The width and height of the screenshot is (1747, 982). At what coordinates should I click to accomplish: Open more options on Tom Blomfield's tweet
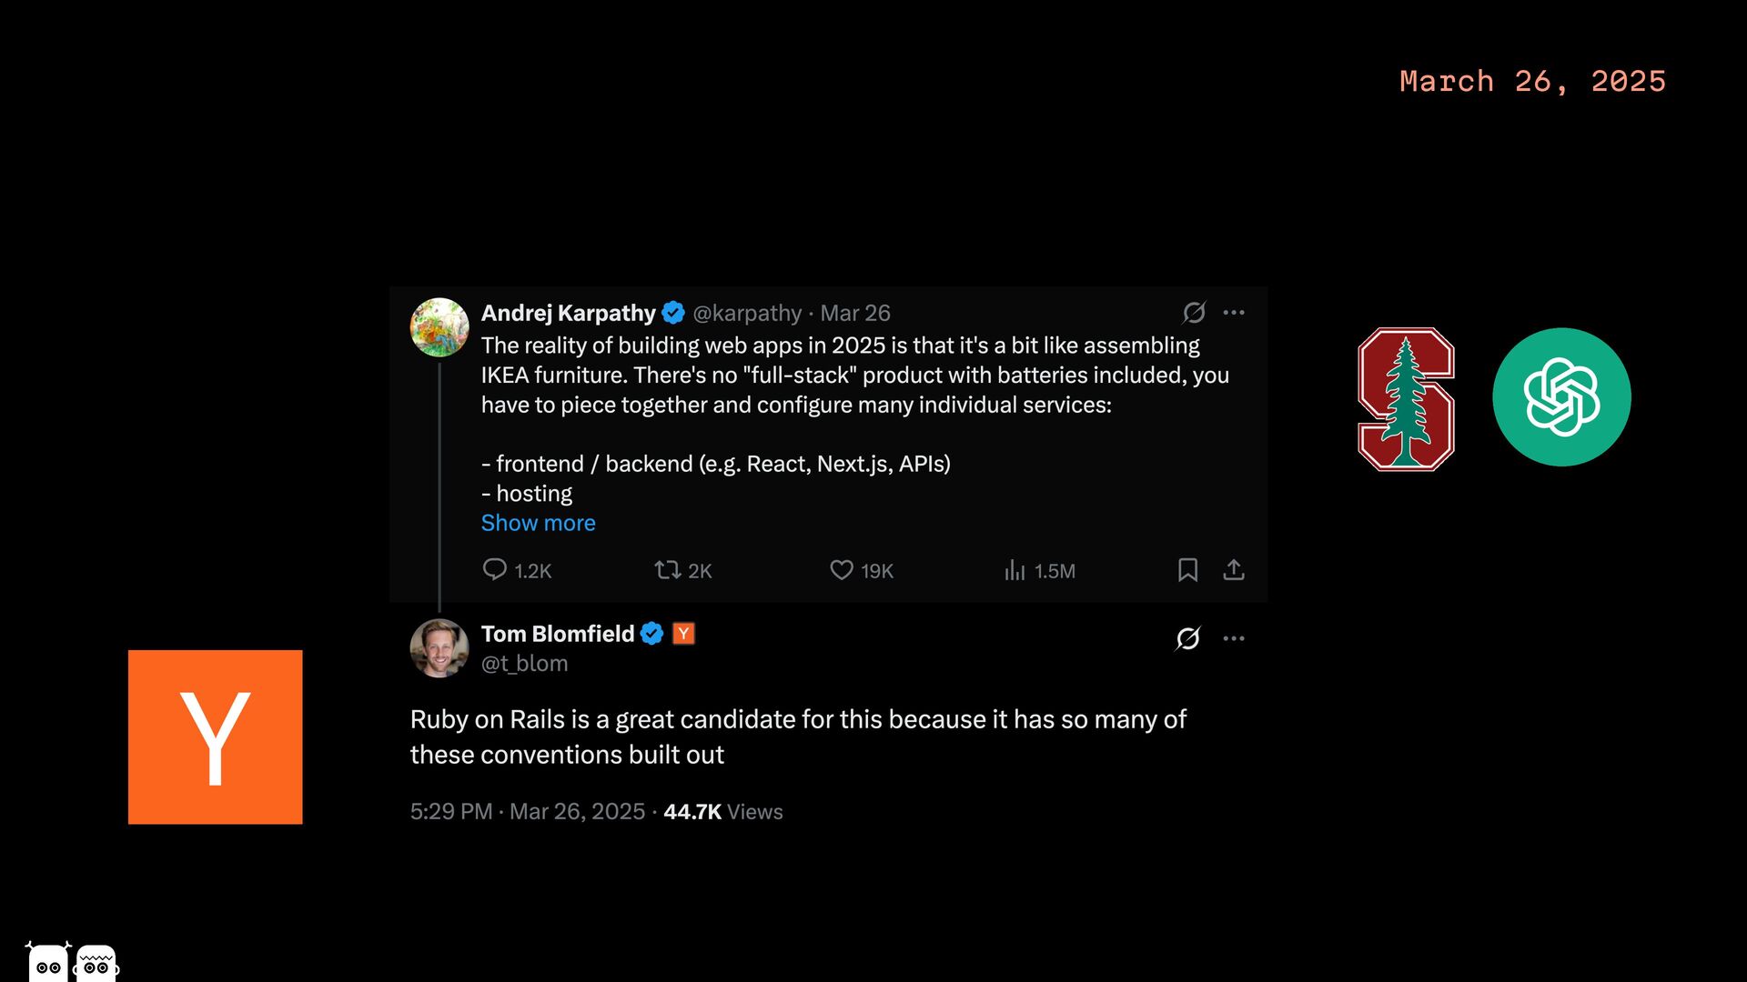[1234, 638]
